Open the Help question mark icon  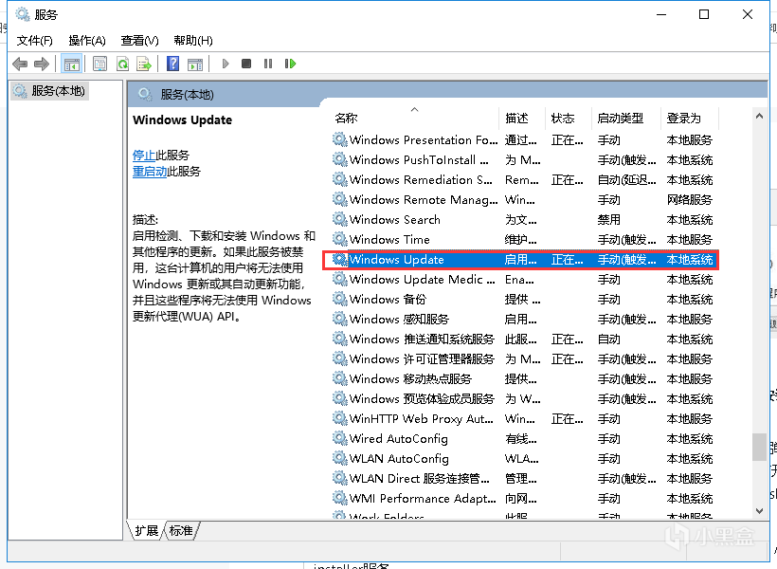[172, 64]
